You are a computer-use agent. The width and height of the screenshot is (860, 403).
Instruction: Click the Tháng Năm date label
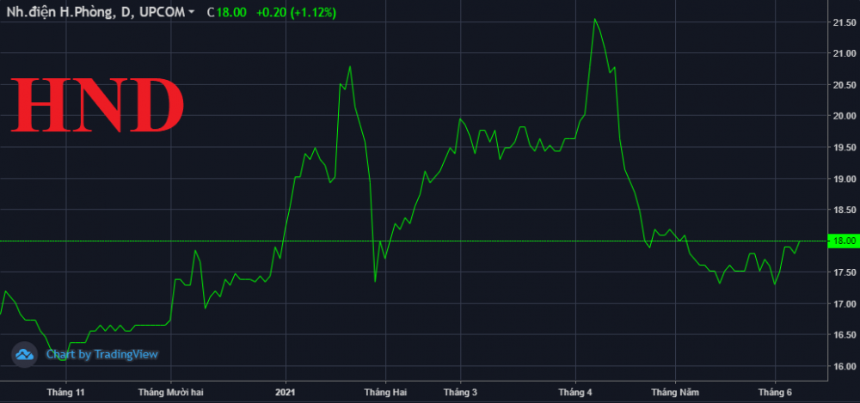click(676, 393)
